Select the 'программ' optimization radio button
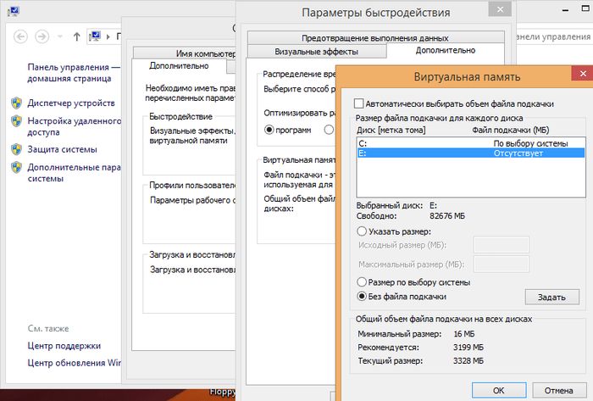This screenshot has height=401, width=593. coord(270,130)
